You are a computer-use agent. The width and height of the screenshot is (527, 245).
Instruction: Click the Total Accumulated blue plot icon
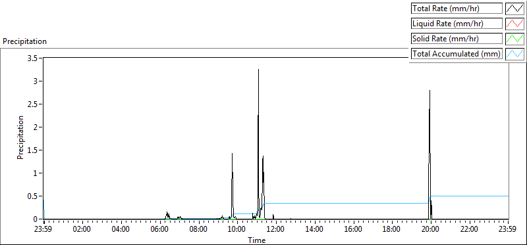[x=514, y=54]
